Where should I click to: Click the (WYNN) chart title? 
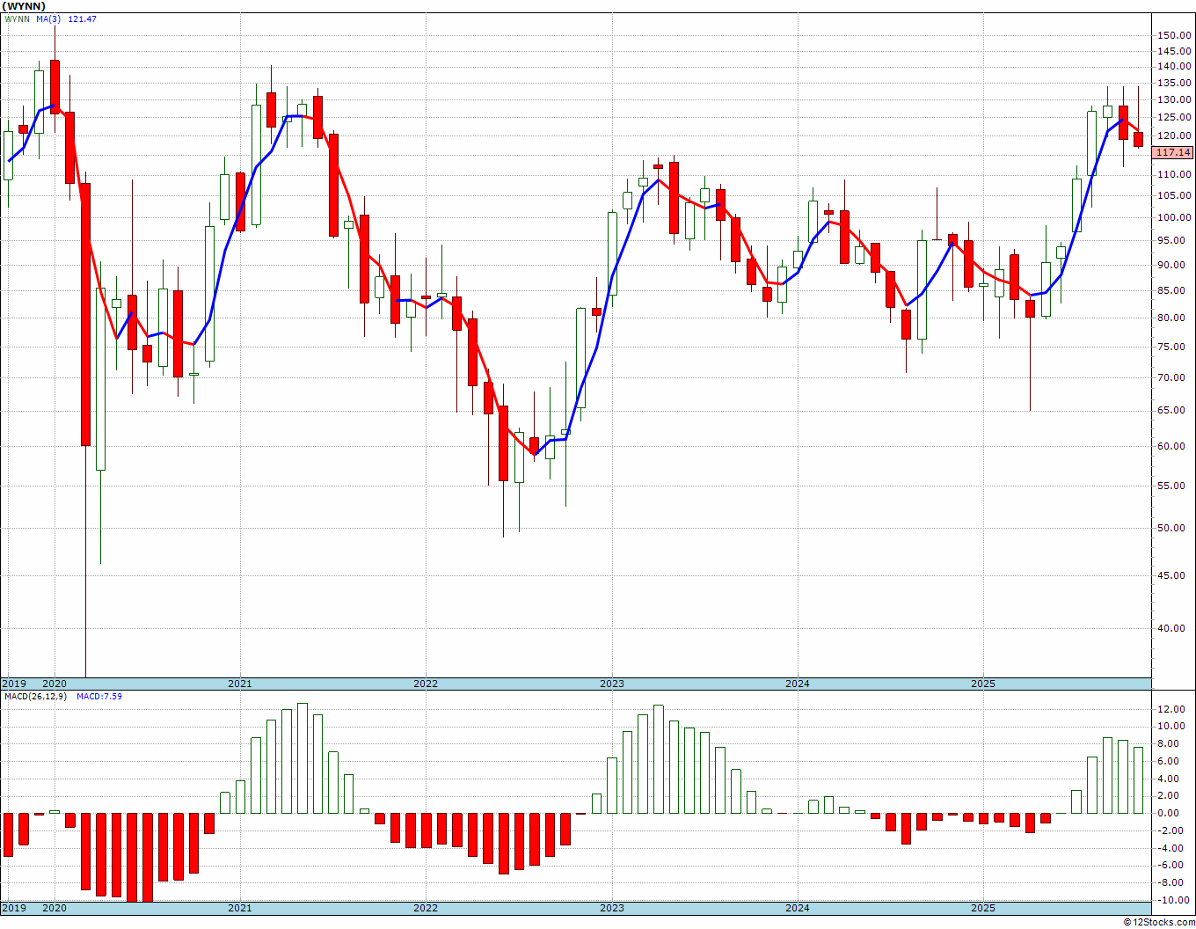[x=25, y=6]
